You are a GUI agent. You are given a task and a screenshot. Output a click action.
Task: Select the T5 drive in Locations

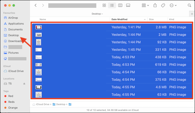point(8,84)
